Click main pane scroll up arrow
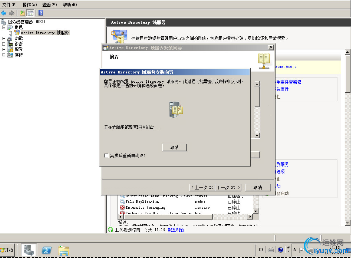 (x=347, y=52)
